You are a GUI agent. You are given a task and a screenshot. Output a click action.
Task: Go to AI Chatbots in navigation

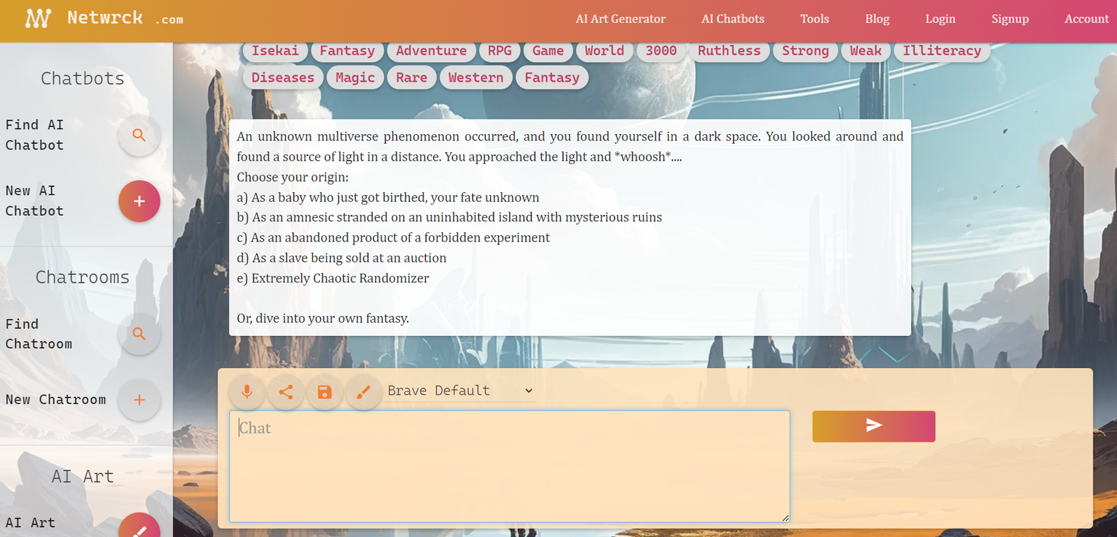pos(732,19)
